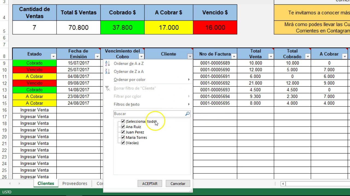Click Total Venta value 21.000
This screenshot has height=196, width=350.
pos(255,83)
